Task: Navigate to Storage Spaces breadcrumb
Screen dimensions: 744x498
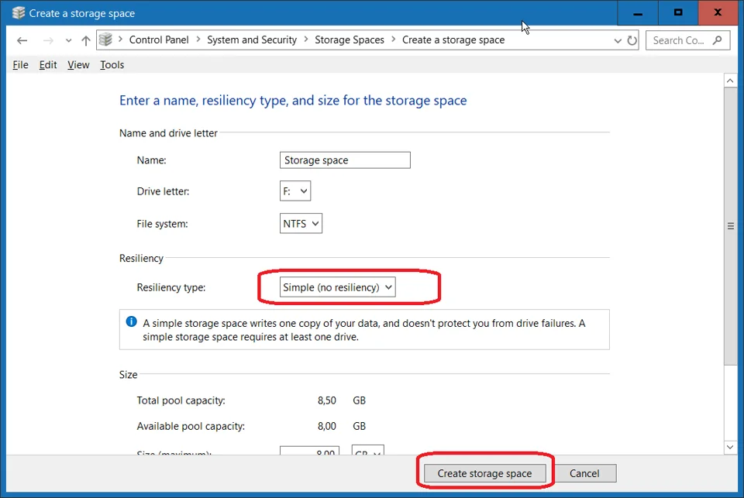Action: pyautogui.click(x=350, y=39)
